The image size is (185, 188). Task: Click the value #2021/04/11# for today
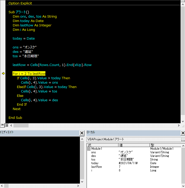coord(128,163)
